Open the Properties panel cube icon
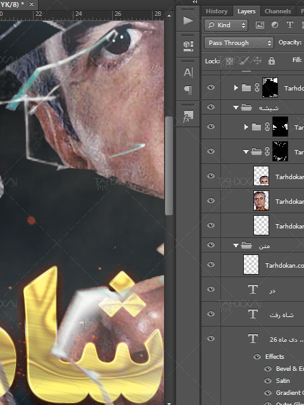This screenshot has width=304, height=405. point(188,46)
